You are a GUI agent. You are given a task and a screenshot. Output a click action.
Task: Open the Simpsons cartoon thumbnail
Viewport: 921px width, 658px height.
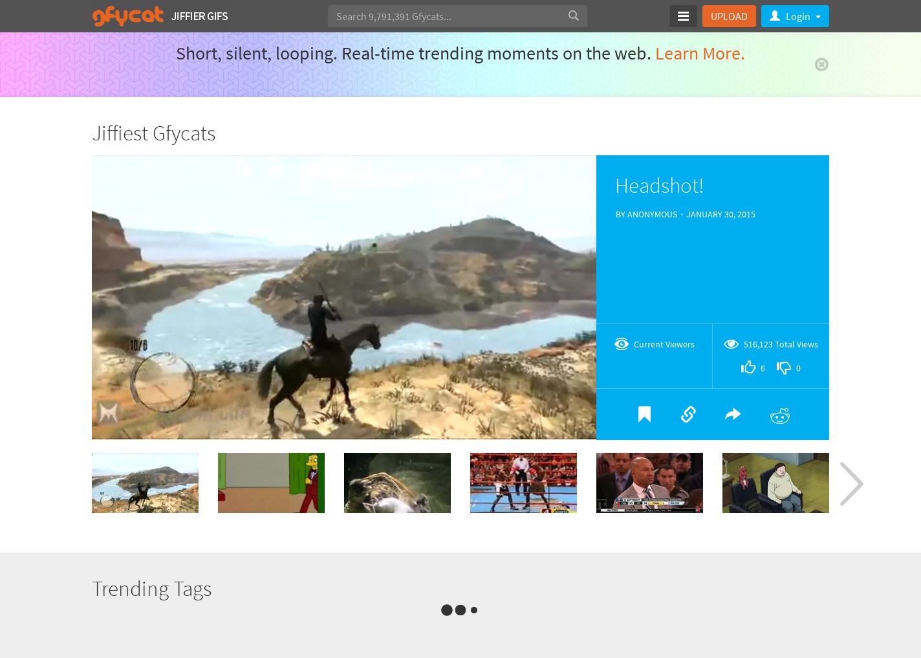pos(271,483)
